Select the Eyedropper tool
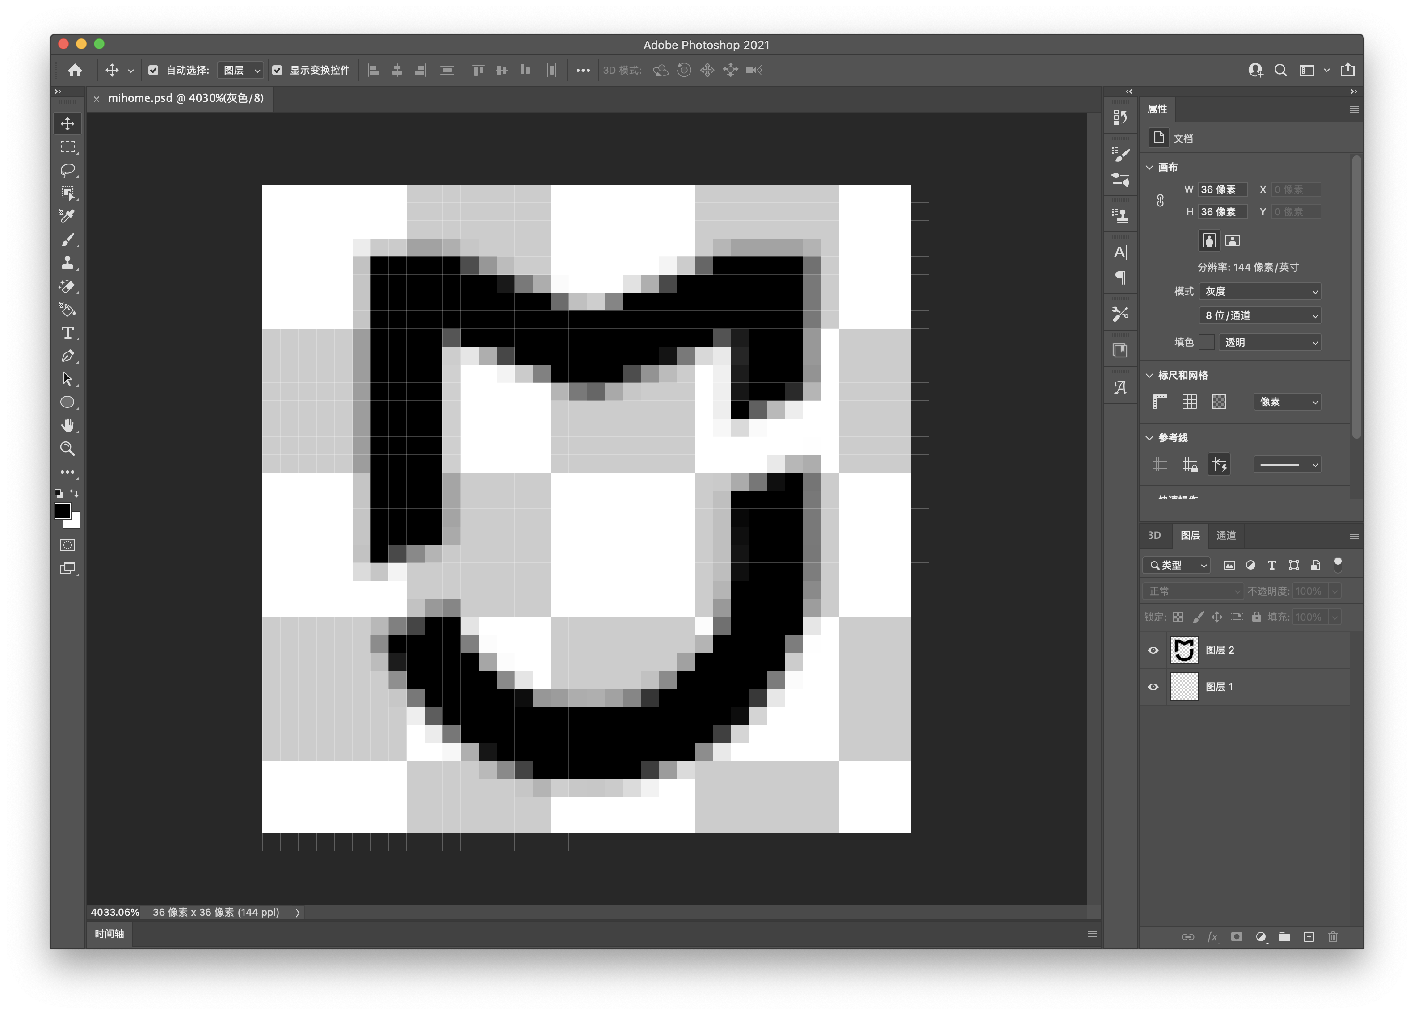This screenshot has height=1015, width=1414. click(67, 216)
